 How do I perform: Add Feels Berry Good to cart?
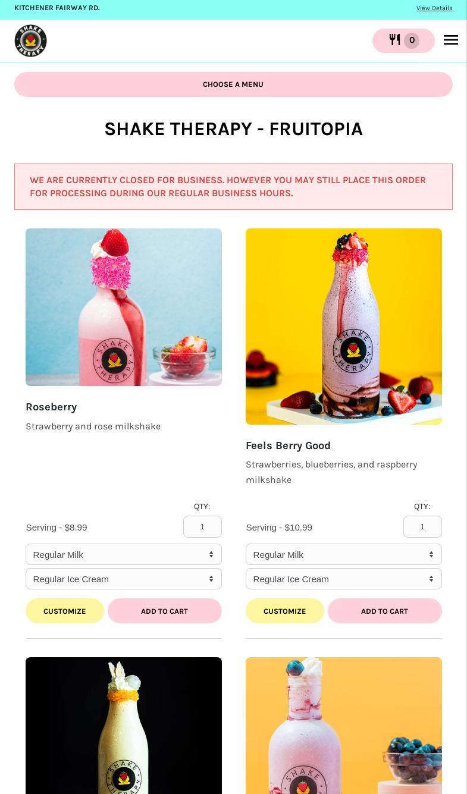[385, 611]
